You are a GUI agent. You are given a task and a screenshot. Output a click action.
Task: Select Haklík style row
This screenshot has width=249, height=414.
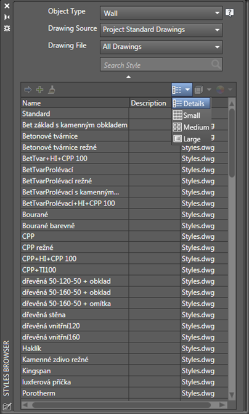[75, 349]
